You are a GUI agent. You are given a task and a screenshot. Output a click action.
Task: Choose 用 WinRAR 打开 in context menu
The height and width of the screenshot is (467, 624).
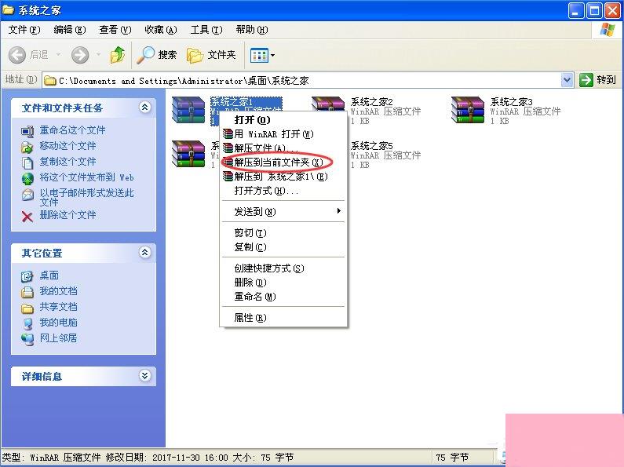click(283, 134)
